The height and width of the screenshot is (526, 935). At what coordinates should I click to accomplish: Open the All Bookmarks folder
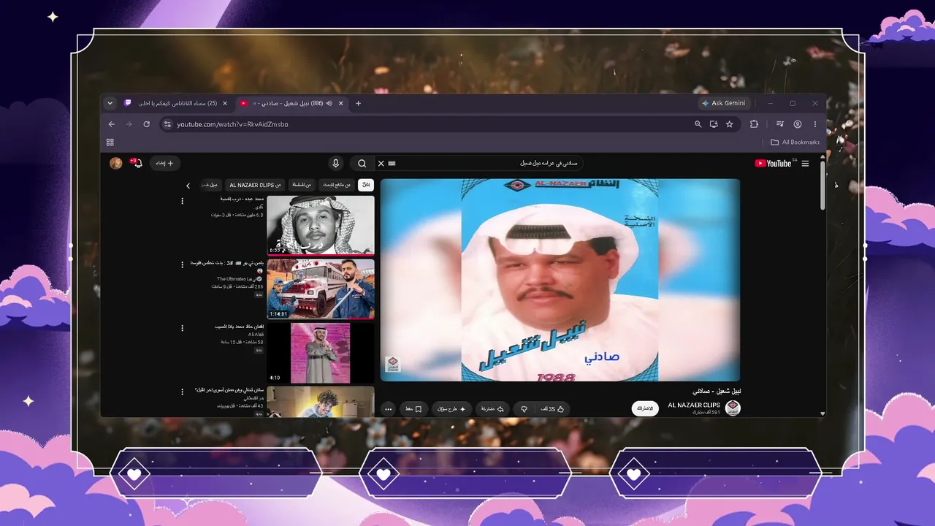pyautogui.click(x=795, y=142)
